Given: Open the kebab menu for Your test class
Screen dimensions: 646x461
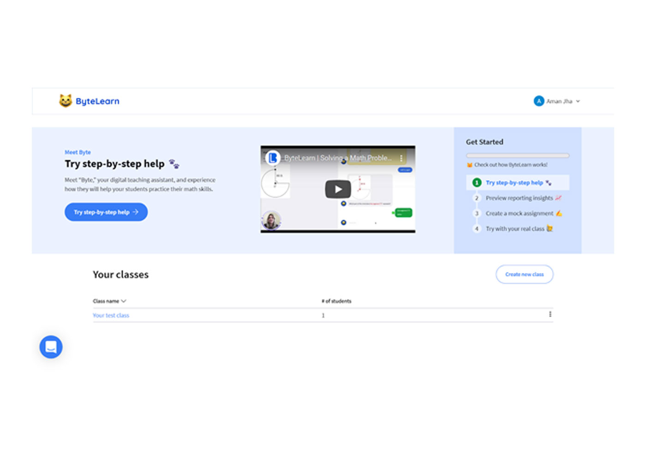Looking at the screenshot, I should [550, 314].
